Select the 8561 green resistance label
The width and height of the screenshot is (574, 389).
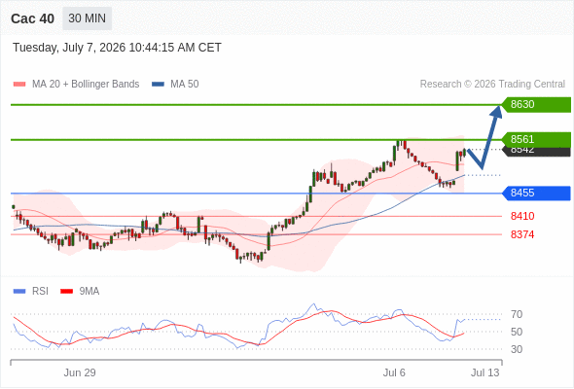(536, 139)
